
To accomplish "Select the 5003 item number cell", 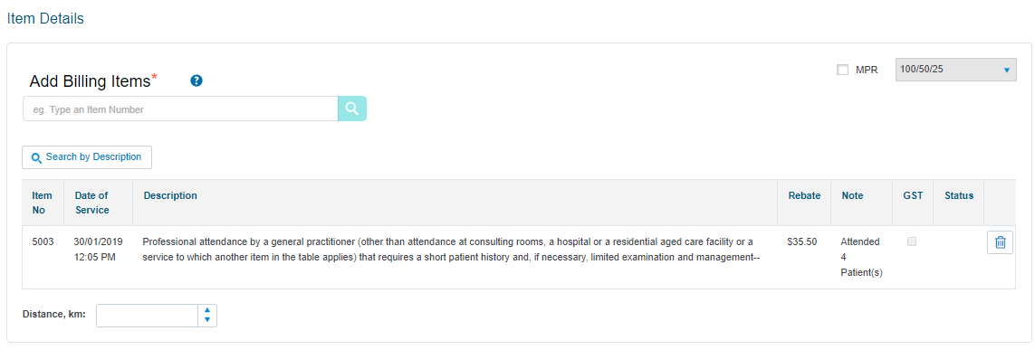I will pyautogui.click(x=43, y=241).
